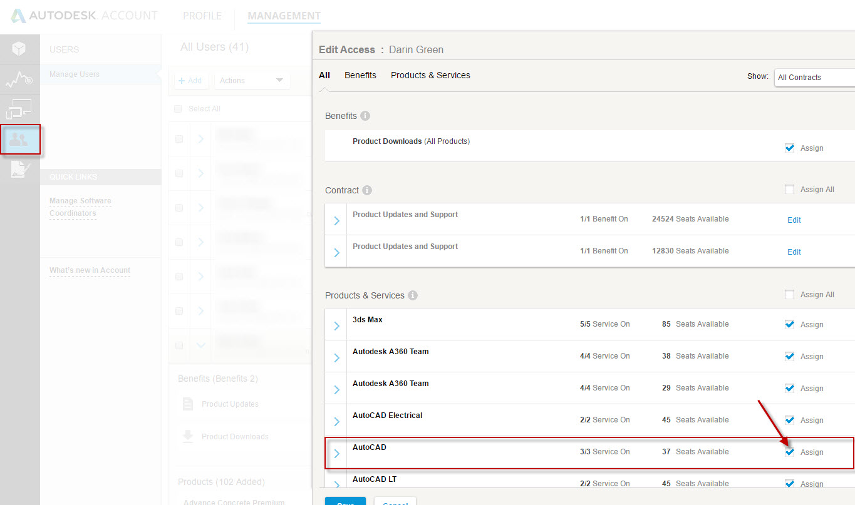Viewport: 855px width, 505px height.
Task: Click the AutoCAD LT product name
Action: click(375, 479)
